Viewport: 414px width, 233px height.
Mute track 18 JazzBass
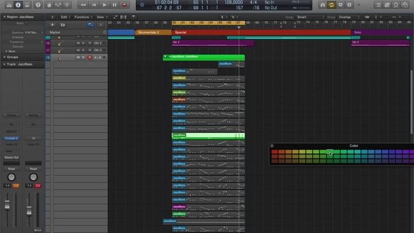pyautogui.click(x=78, y=58)
